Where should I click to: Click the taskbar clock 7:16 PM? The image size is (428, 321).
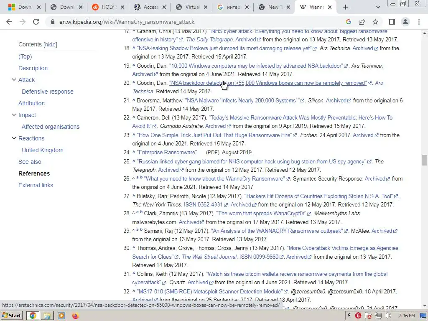(x=407, y=316)
